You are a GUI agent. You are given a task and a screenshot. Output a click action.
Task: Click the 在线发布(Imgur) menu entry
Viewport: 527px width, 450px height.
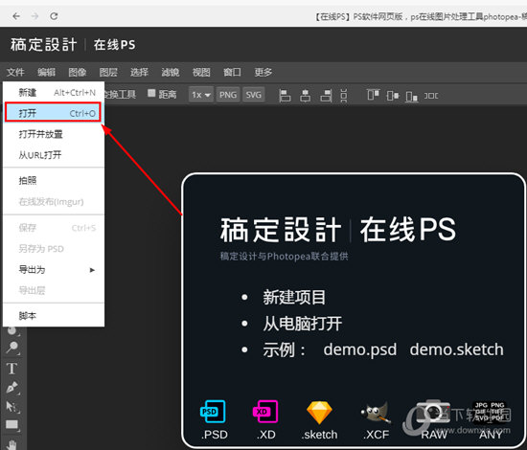[54, 202]
